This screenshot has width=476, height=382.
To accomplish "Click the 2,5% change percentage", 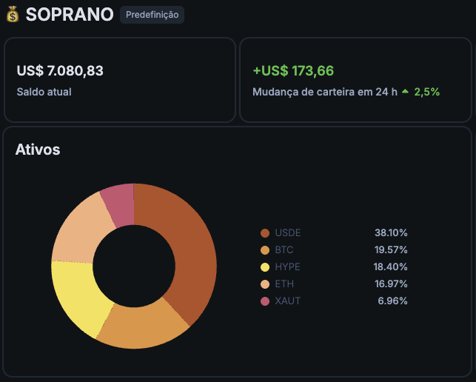I will (x=427, y=92).
